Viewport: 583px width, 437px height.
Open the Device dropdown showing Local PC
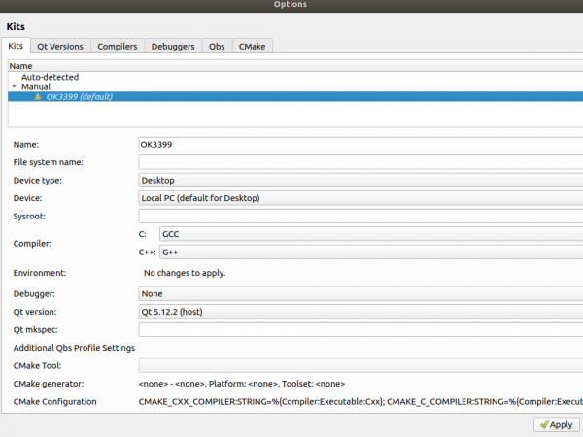(x=360, y=198)
